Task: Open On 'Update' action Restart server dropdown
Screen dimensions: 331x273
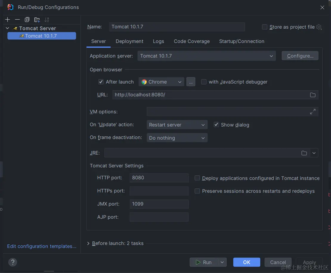Action: pos(177,125)
